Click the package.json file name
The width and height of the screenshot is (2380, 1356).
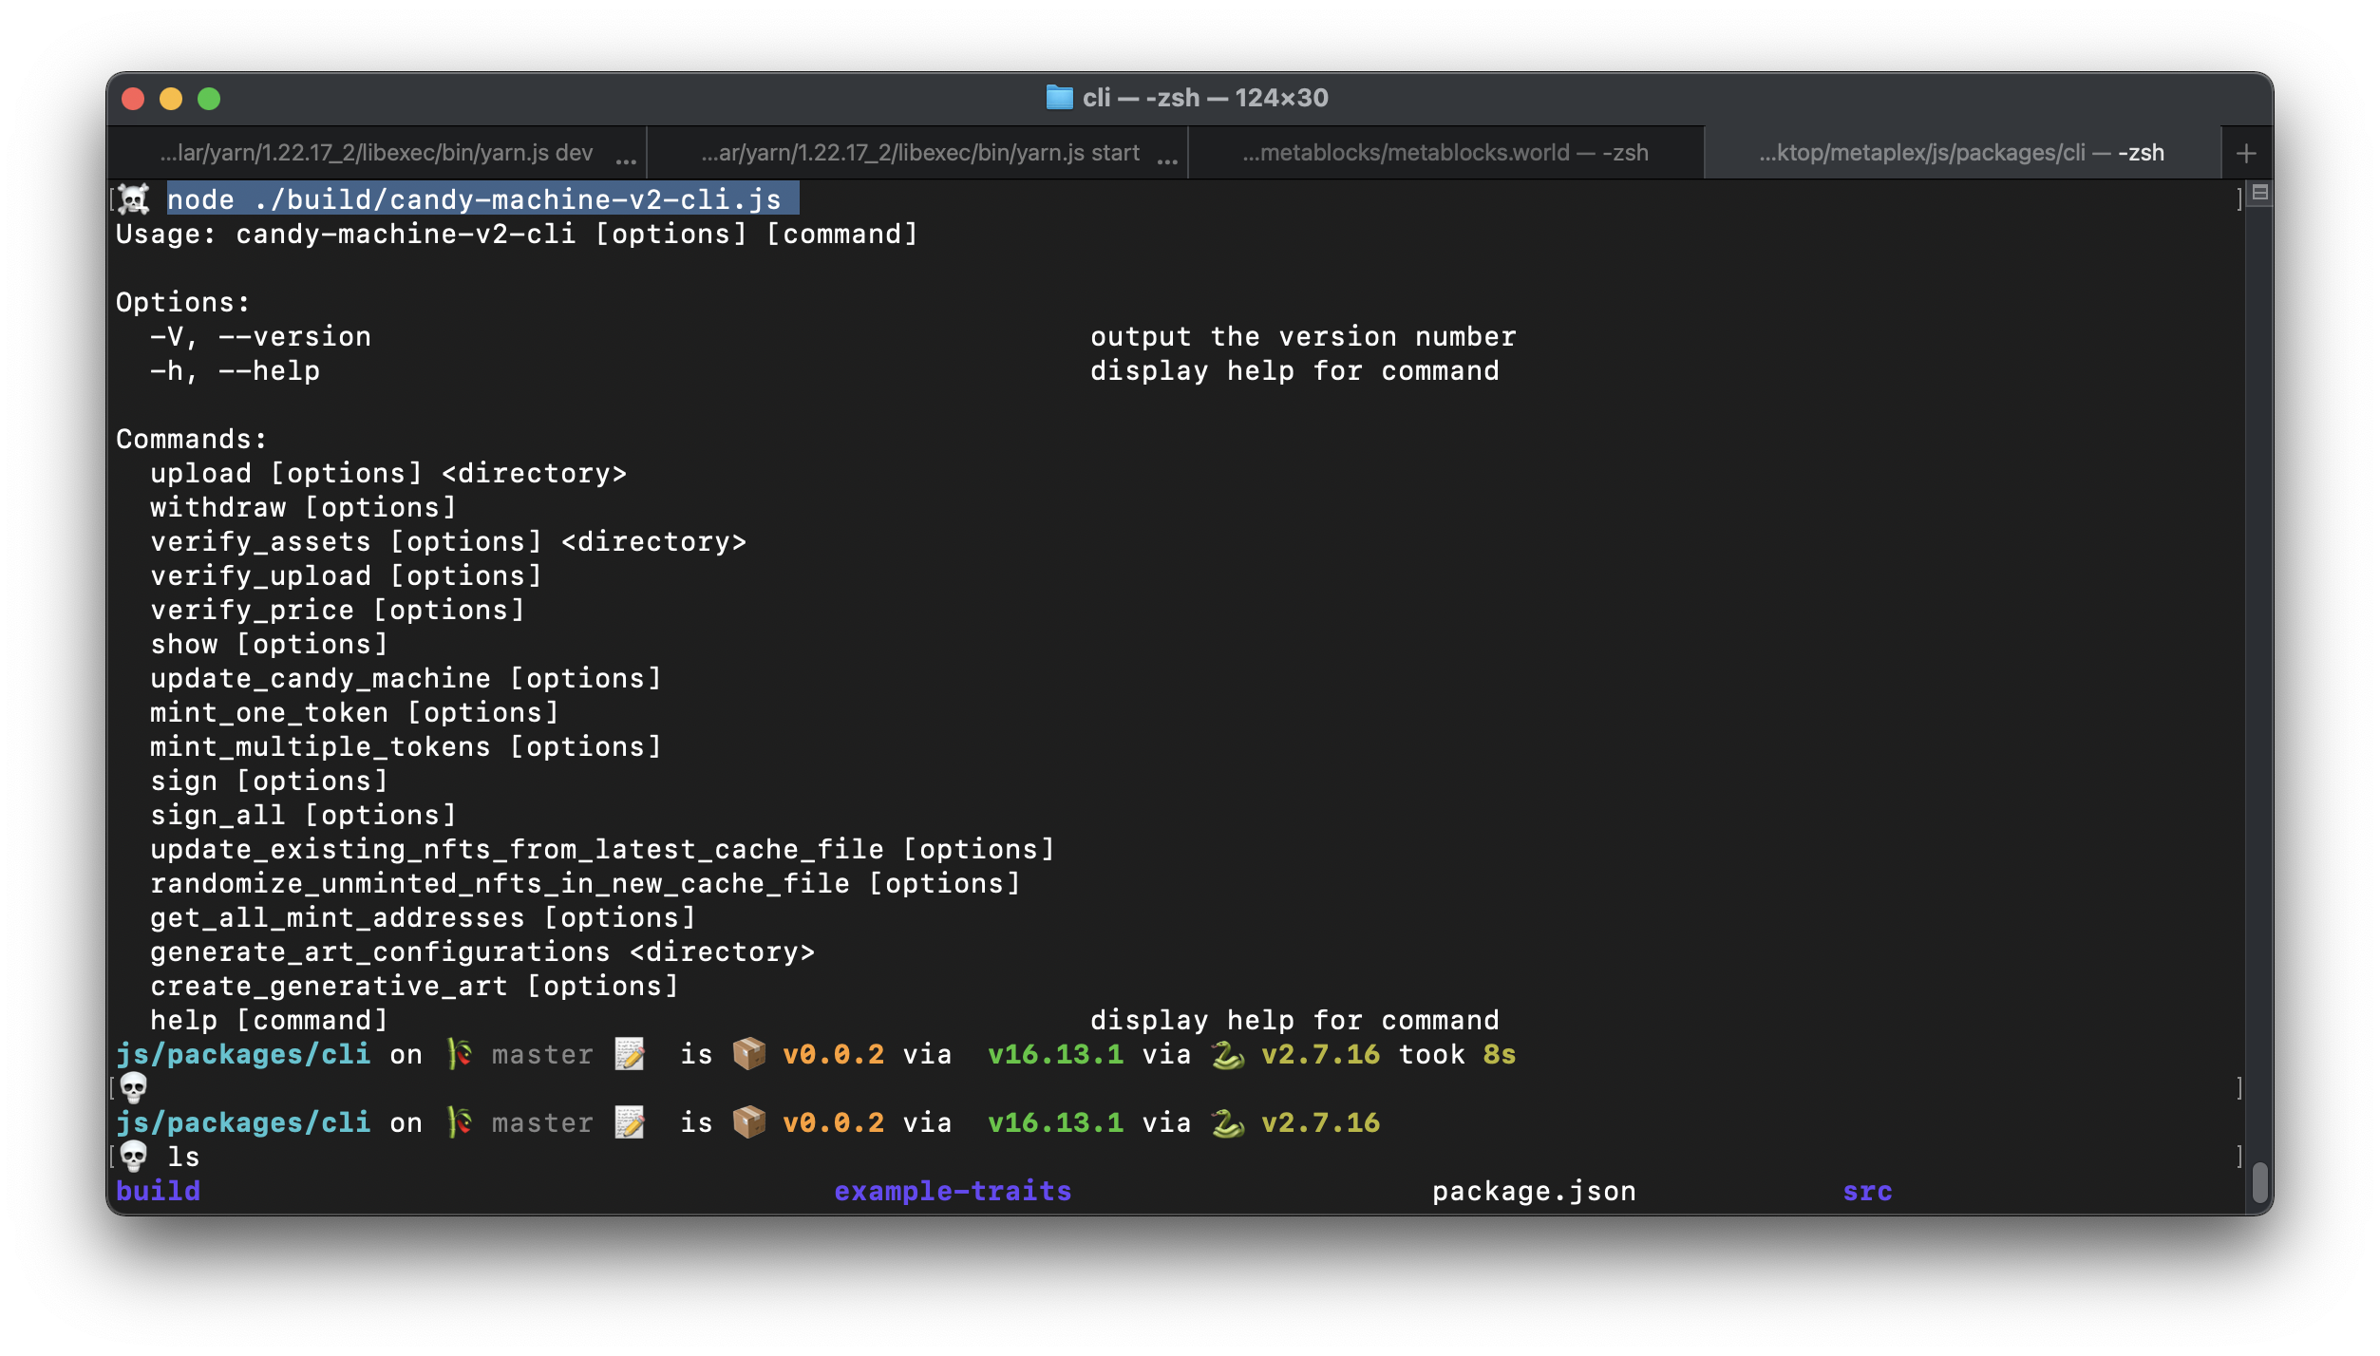click(x=1534, y=1191)
